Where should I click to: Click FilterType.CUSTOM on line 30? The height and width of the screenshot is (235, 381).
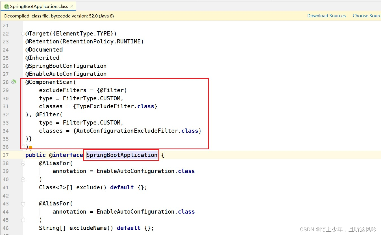pos(92,98)
